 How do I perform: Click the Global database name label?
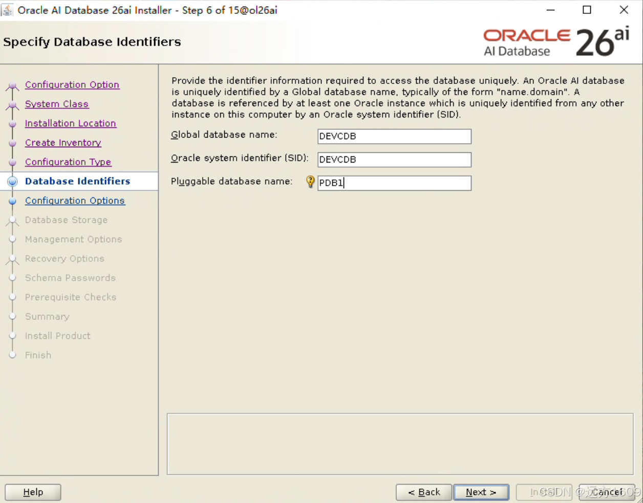(x=224, y=135)
